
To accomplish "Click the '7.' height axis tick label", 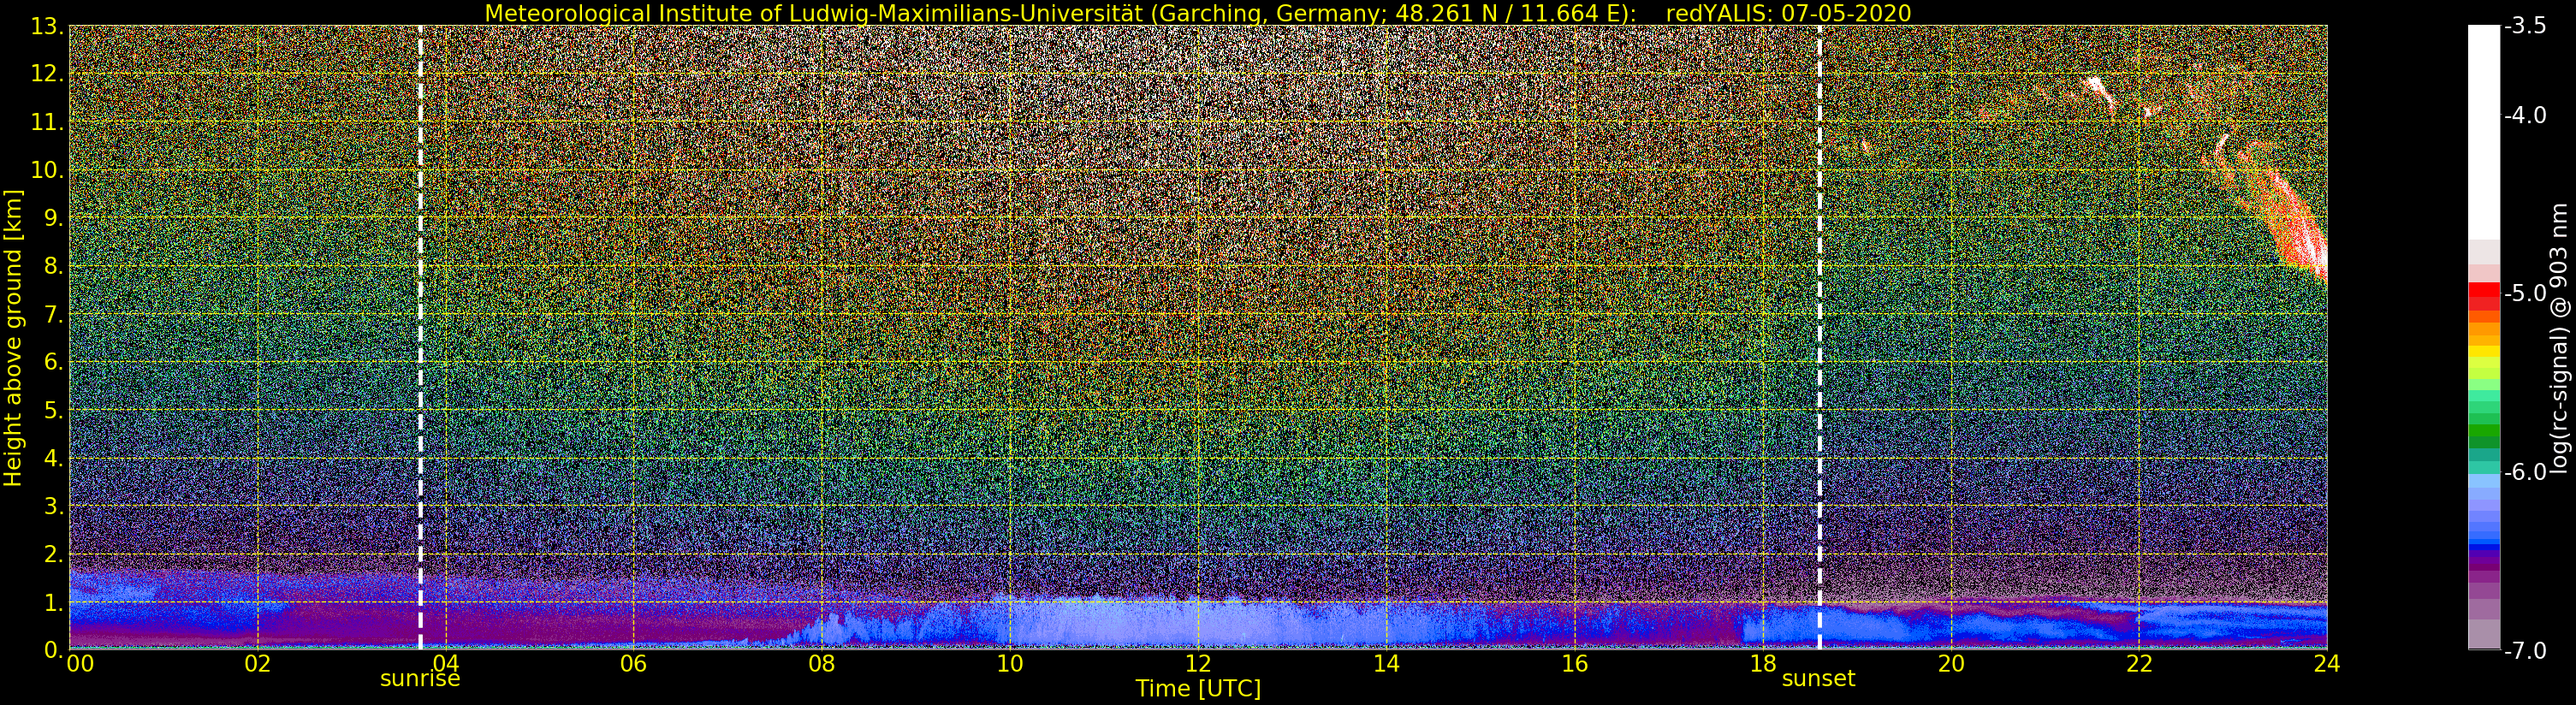I will (54, 314).
